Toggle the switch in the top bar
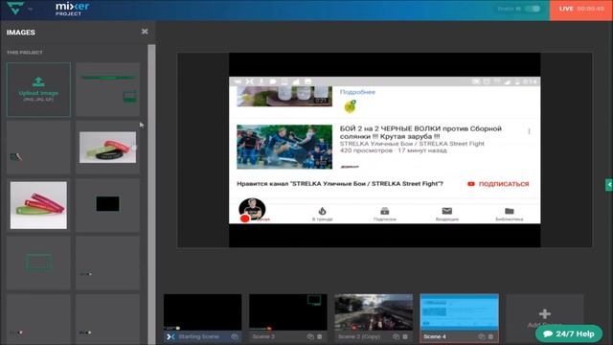The image size is (613, 345). (533, 9)
